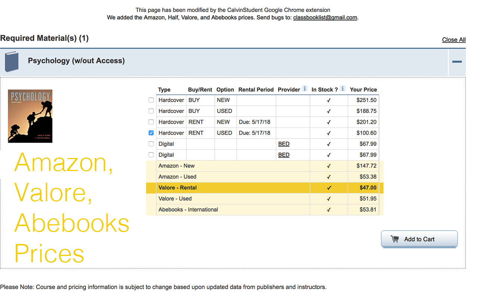
Task: Click the $188.75 price cell
Action: click(363, 111)
